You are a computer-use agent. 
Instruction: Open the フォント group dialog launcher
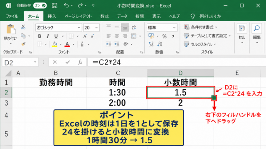(99, 52)
